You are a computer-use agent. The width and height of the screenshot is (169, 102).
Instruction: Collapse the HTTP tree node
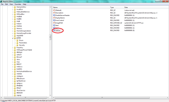pyautogui.click(x=13, y=38)
